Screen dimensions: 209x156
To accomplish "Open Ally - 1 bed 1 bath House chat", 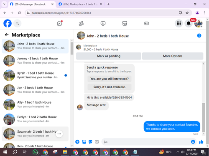I will coord(35,104).
